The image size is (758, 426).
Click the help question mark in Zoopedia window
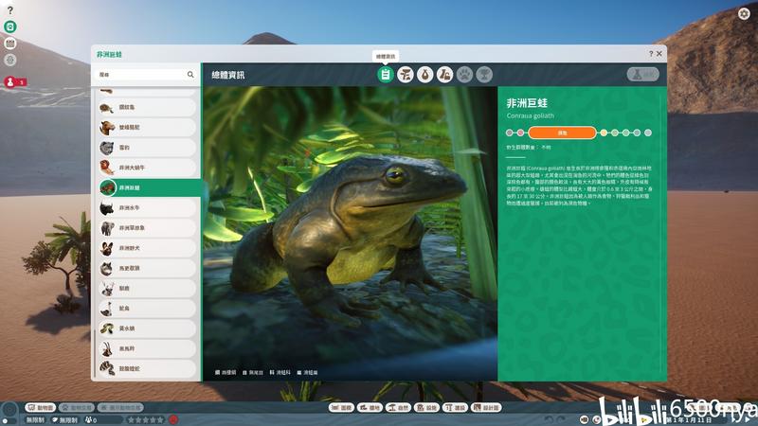click(651, 54)
